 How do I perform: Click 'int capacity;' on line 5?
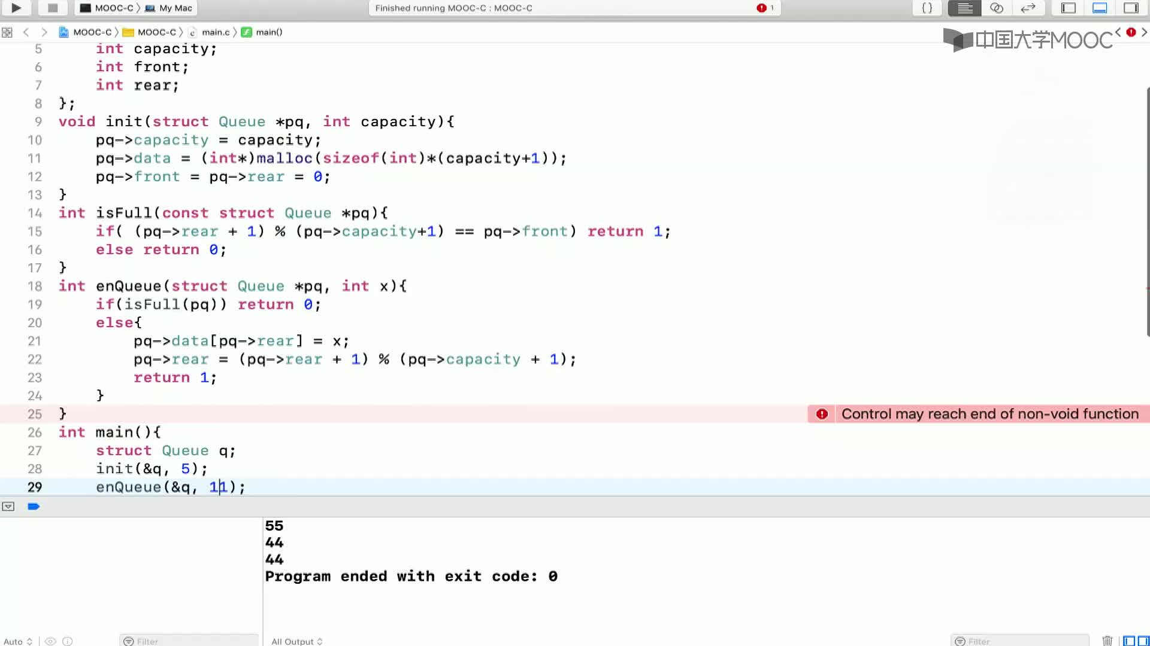[156, 48]
